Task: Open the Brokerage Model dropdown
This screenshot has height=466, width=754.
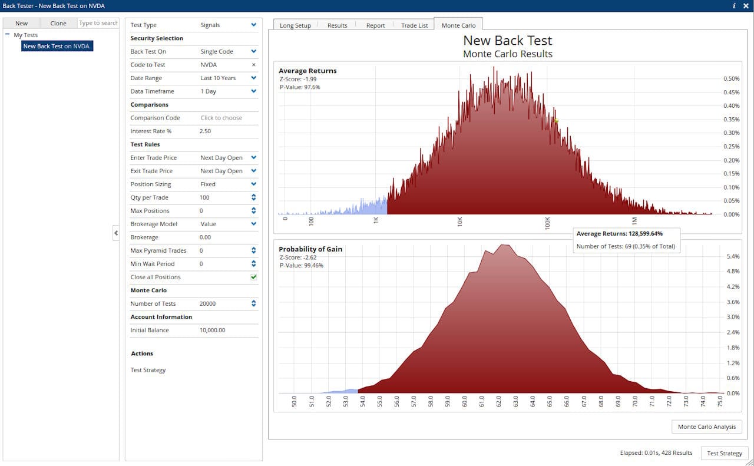Action: coord(254,224)
